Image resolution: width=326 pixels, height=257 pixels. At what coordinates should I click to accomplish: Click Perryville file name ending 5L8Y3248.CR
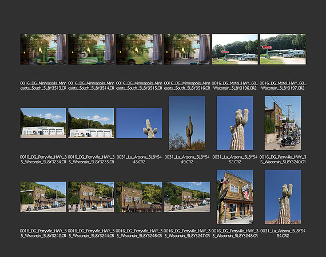click(x=235, y=233)
